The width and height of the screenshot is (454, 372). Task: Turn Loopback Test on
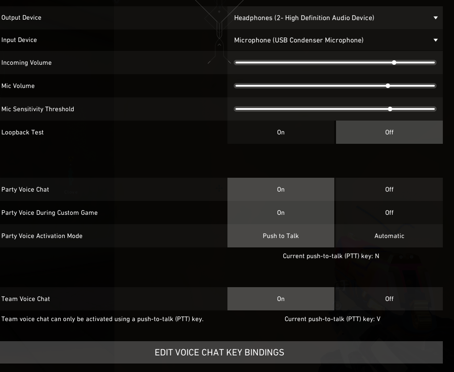(x=281, y=132)
